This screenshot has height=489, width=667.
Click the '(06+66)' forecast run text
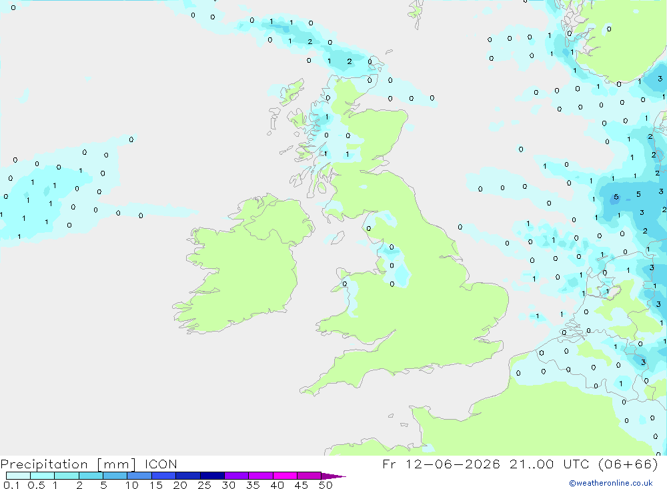(628, 464)
